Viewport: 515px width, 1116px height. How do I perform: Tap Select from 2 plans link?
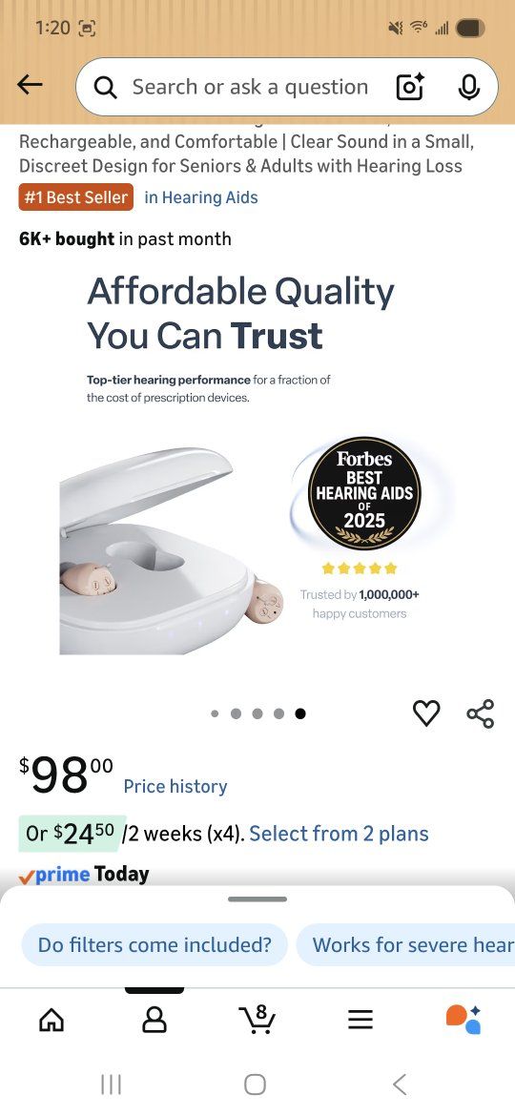pos(339,834)
